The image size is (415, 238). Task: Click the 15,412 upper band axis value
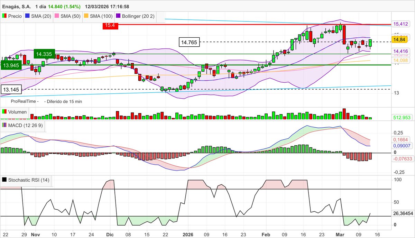coord(401,24)
